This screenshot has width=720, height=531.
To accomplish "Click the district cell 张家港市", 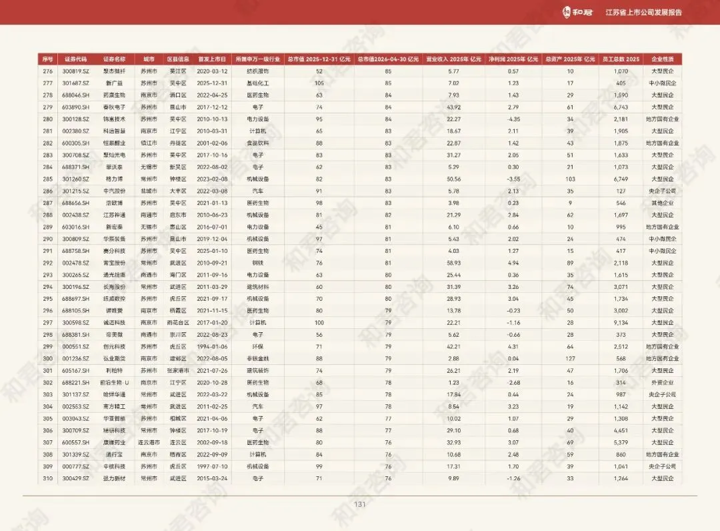I will pos(178,371).
